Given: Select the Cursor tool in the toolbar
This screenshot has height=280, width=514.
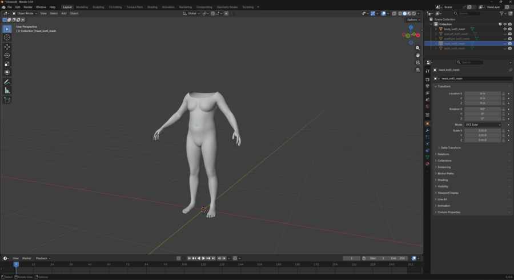Looking at the screenshot, I should click(x=7, y=38).
